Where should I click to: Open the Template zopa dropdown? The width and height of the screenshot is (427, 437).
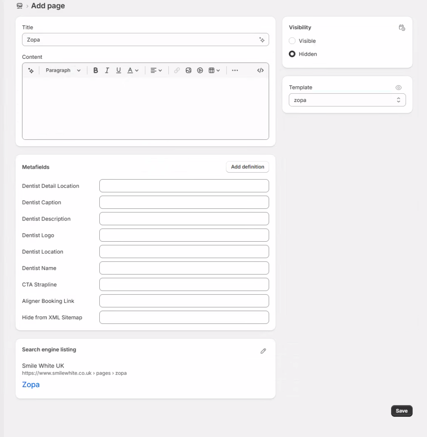[x=347, y=100]
